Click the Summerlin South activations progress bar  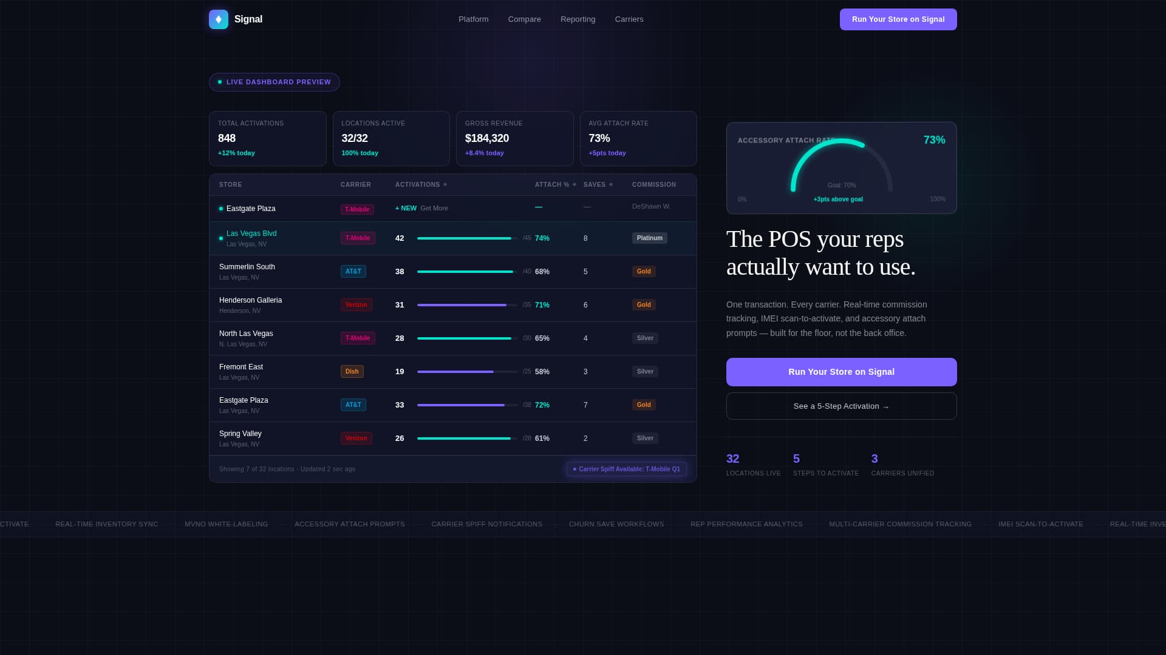coord(467,272)
